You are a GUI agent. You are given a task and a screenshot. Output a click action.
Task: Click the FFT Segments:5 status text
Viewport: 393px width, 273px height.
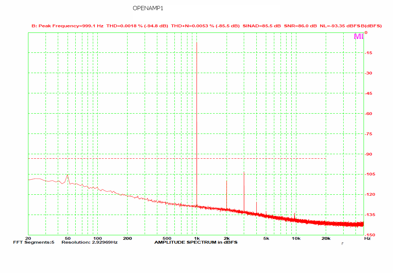coord(34,242)
